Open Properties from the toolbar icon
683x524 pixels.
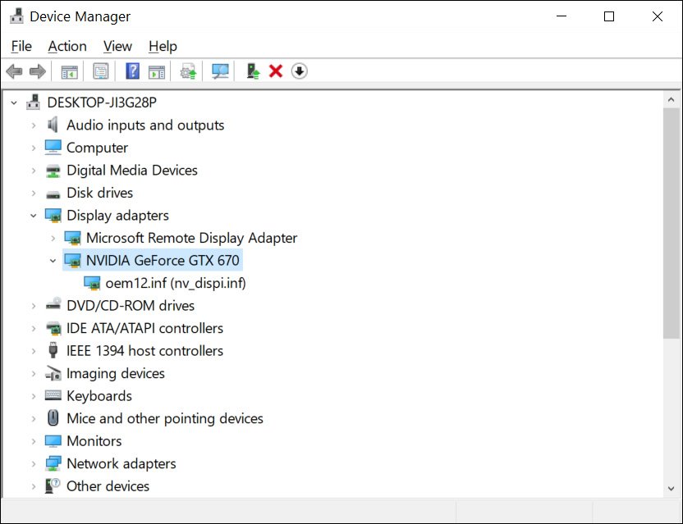point(100,71)
